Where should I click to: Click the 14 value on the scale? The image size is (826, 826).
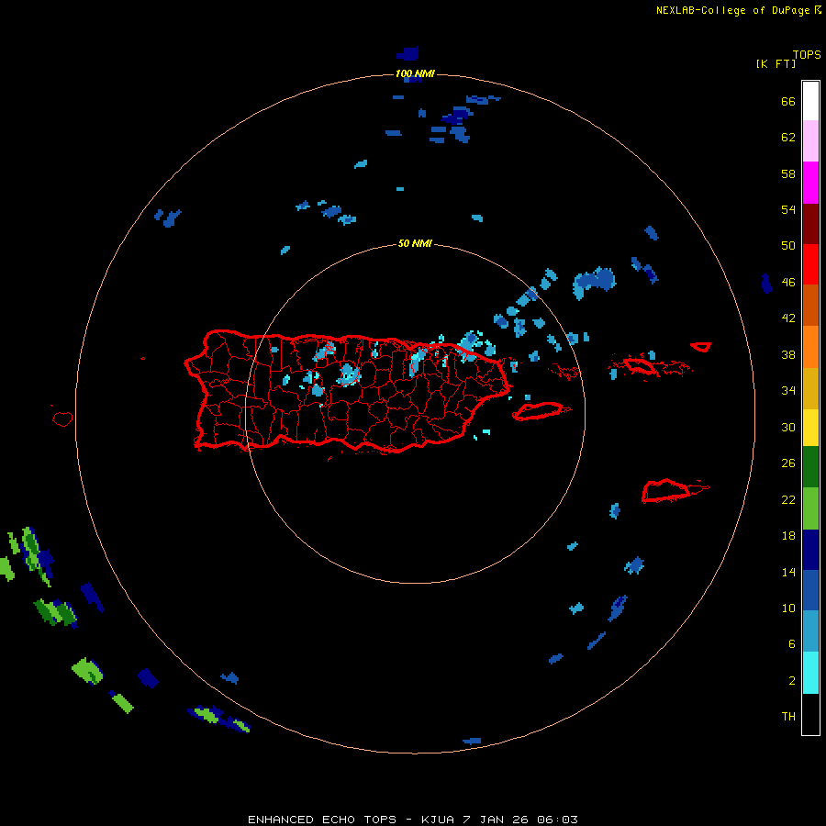[788, 572]
